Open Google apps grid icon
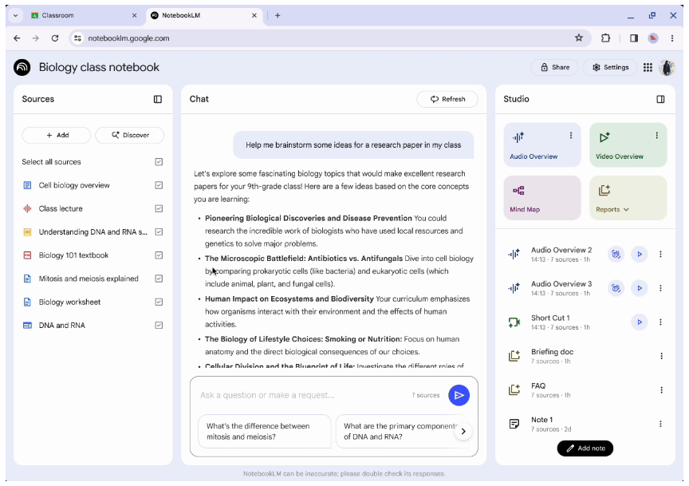 pos(648,68)
